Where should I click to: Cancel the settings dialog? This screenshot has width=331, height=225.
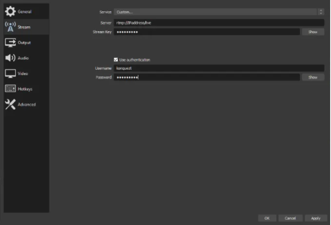[290, 218]
